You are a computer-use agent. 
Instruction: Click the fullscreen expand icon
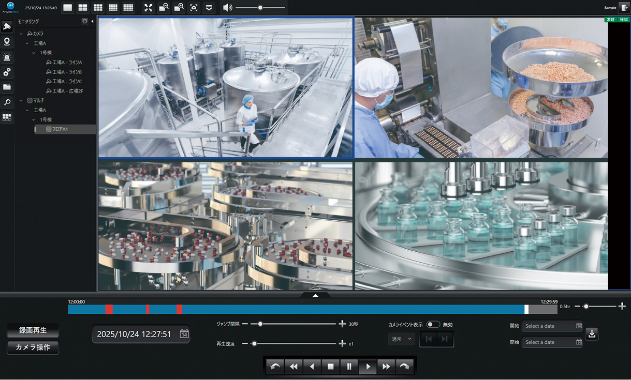149,8
